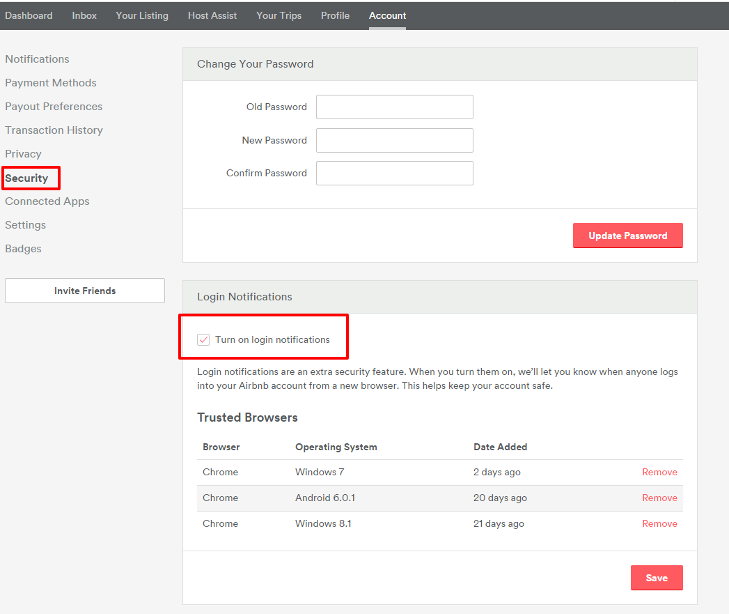Viewport: 729px width, 614px height.
Task: Open Transaction History
Action: pyautogui.click(x=54, y=130)
